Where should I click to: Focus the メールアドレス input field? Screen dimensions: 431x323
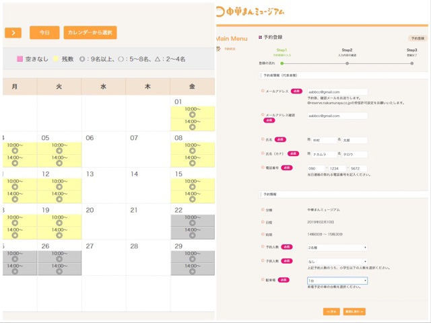pyautogui.click(x=337, y=92)
